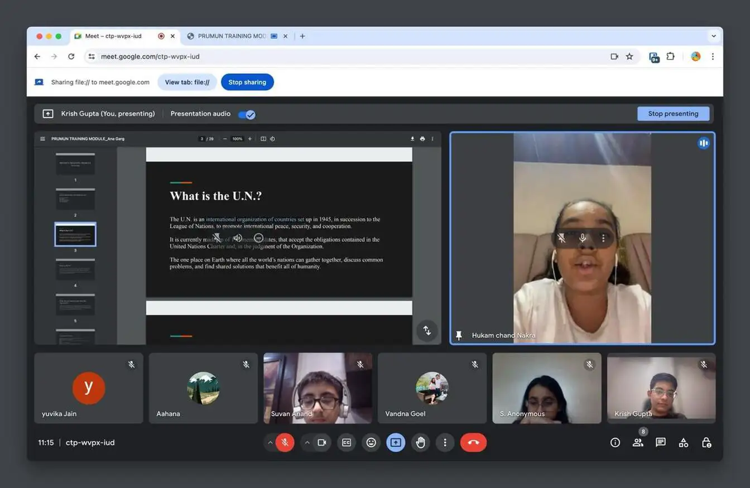Download the PDF in the shared viewer
Screen dimensions: 750x488
tap(412, 139)
